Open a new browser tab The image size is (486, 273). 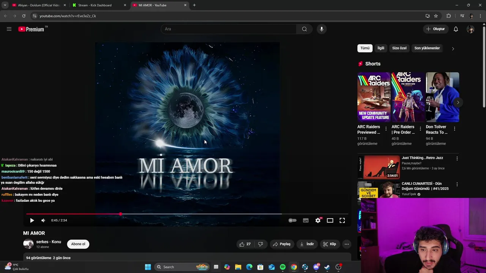194,5
